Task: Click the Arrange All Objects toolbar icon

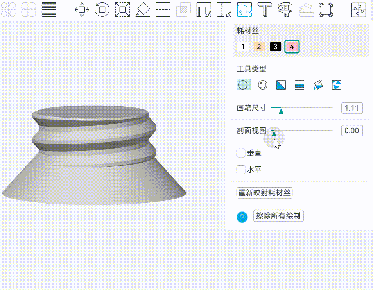Action: 8,9
